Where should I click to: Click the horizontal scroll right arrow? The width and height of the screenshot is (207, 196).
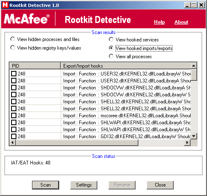pyautogui.click(x=187, y=143)
